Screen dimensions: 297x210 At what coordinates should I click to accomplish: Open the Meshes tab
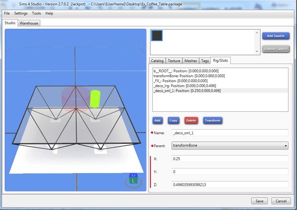pyautogui.click(x=191, y=61)
